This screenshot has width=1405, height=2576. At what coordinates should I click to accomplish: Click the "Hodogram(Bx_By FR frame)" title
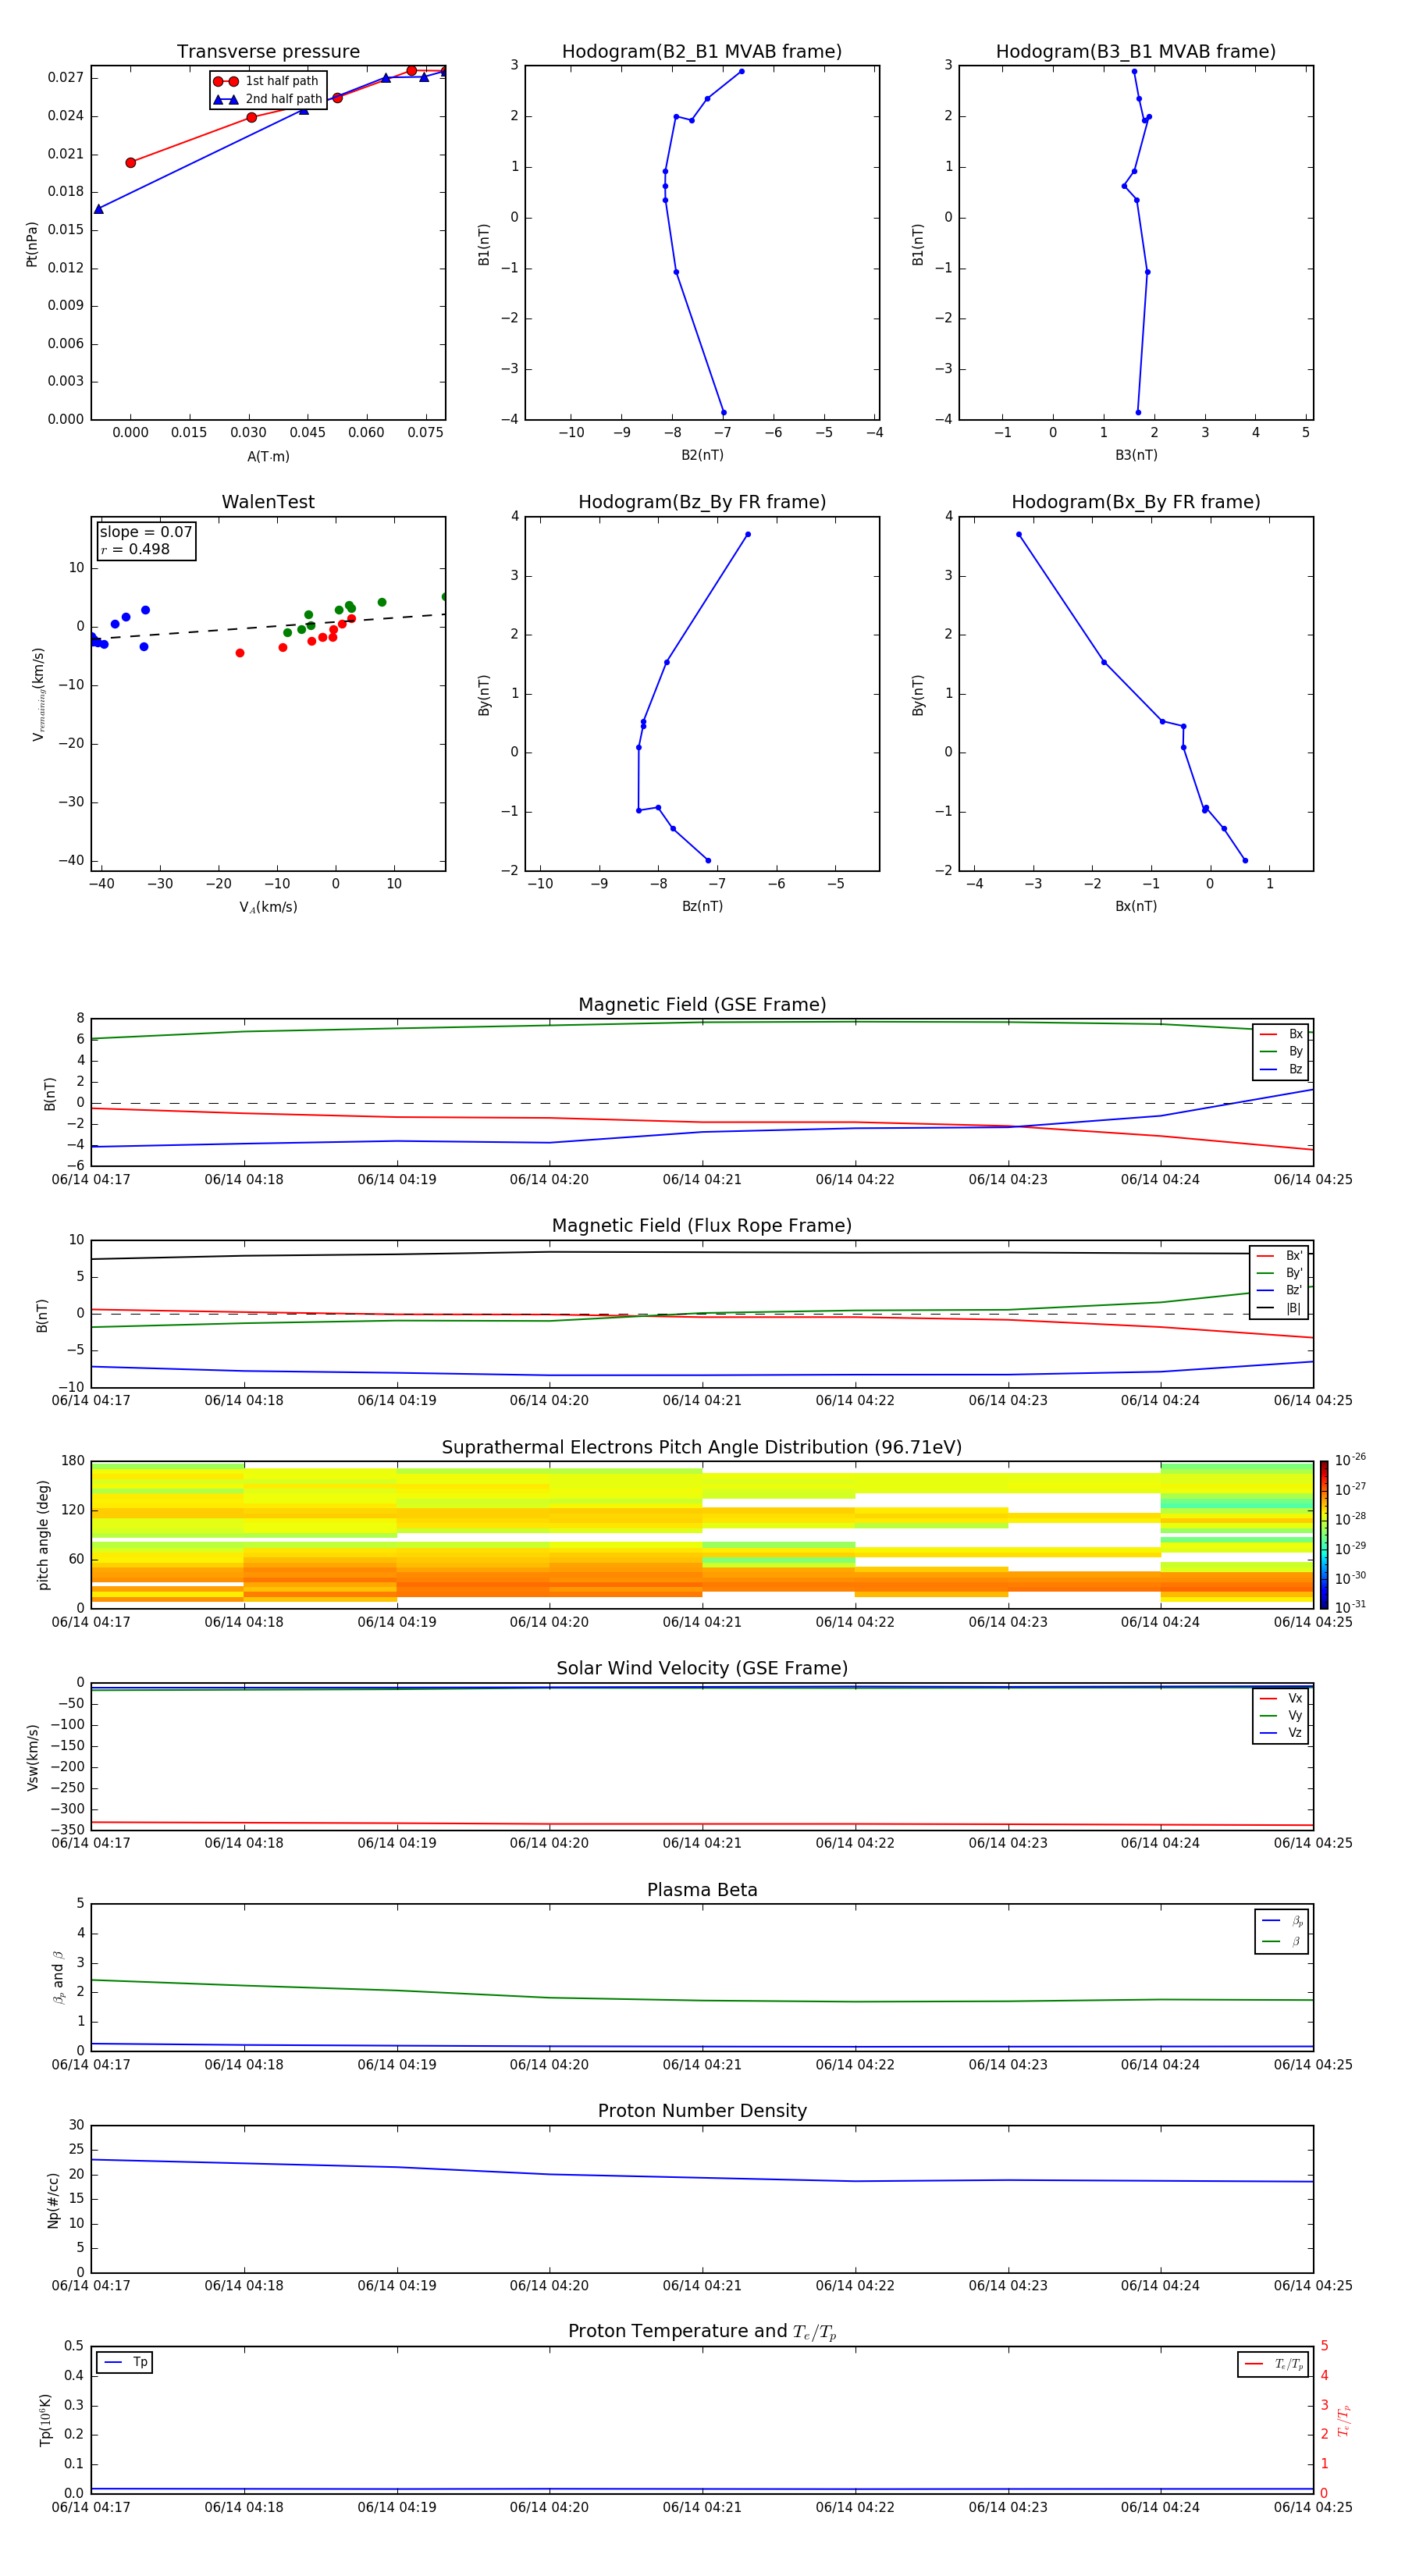(1136, 502)
